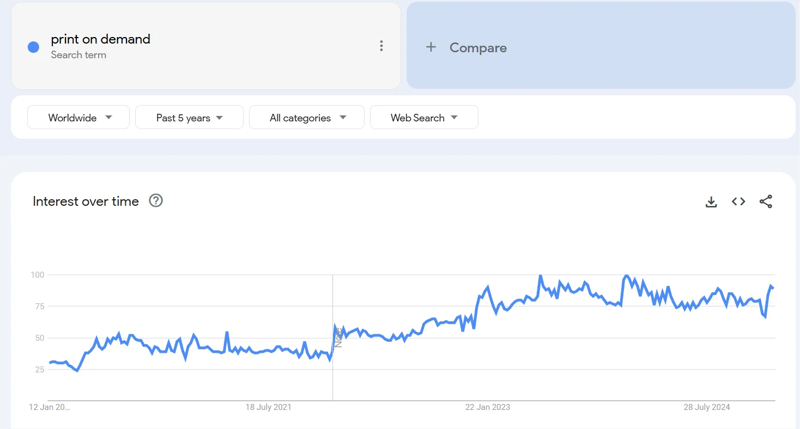Edit the print on demand search term
The image size is (800, 429).
coord(100,39)
